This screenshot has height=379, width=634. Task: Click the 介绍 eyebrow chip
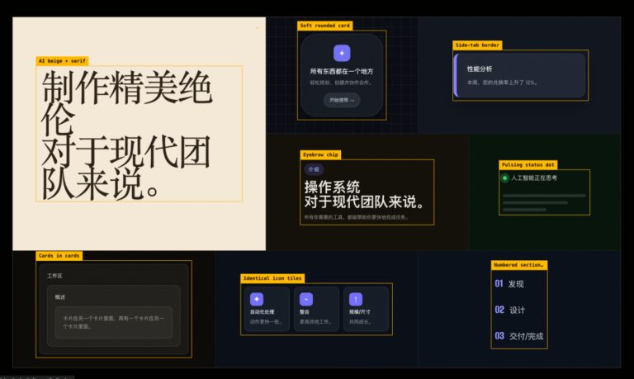(x=314, y=169)
